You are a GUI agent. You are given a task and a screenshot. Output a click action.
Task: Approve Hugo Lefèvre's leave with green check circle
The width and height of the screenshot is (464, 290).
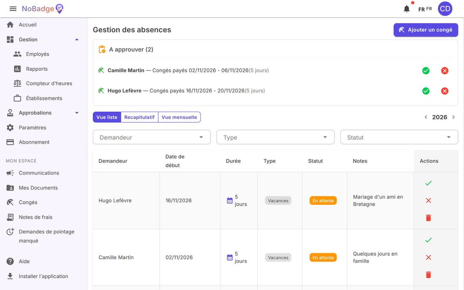point(426,91)
